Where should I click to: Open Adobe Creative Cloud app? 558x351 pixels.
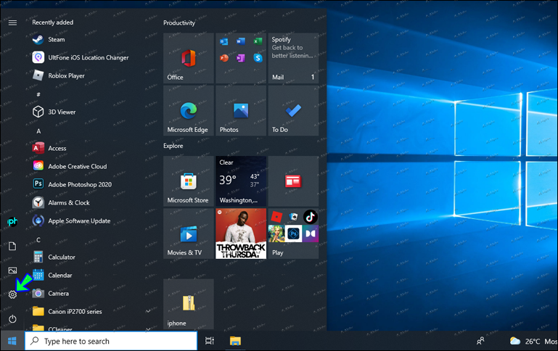[x=77, y=167]
